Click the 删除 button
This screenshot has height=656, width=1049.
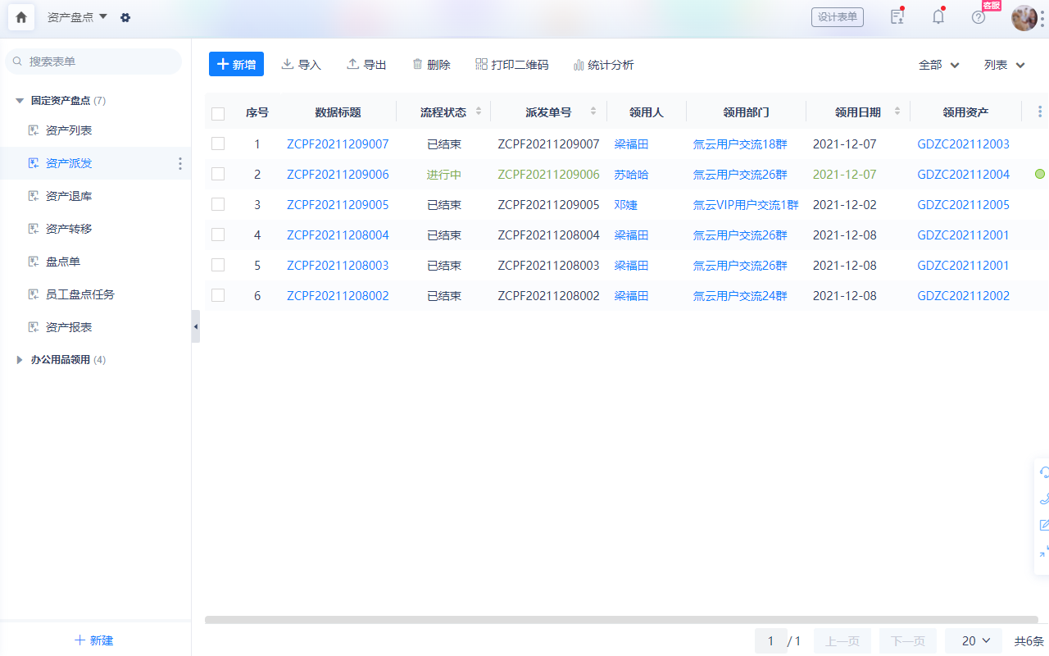431,65
